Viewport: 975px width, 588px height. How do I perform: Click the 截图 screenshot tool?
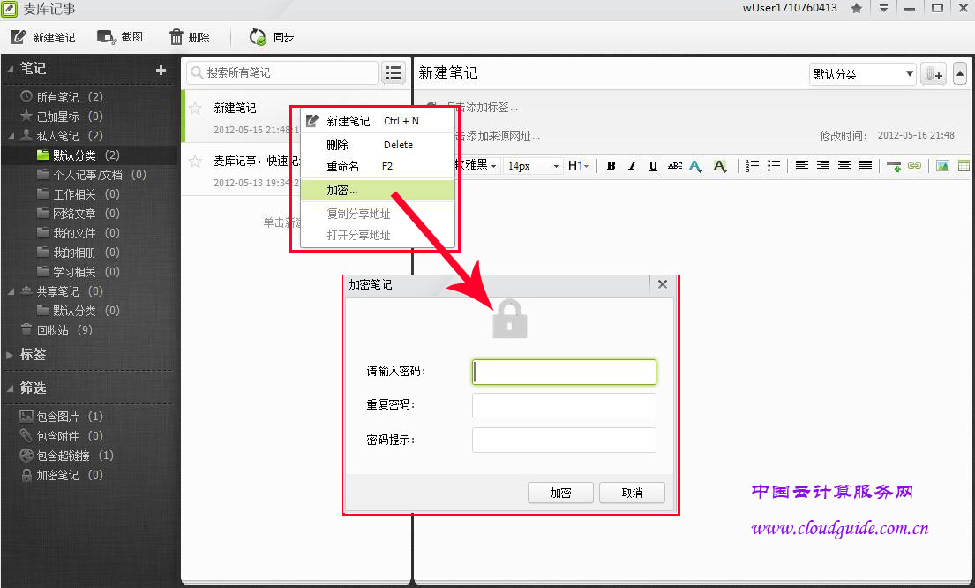(120, 37)
